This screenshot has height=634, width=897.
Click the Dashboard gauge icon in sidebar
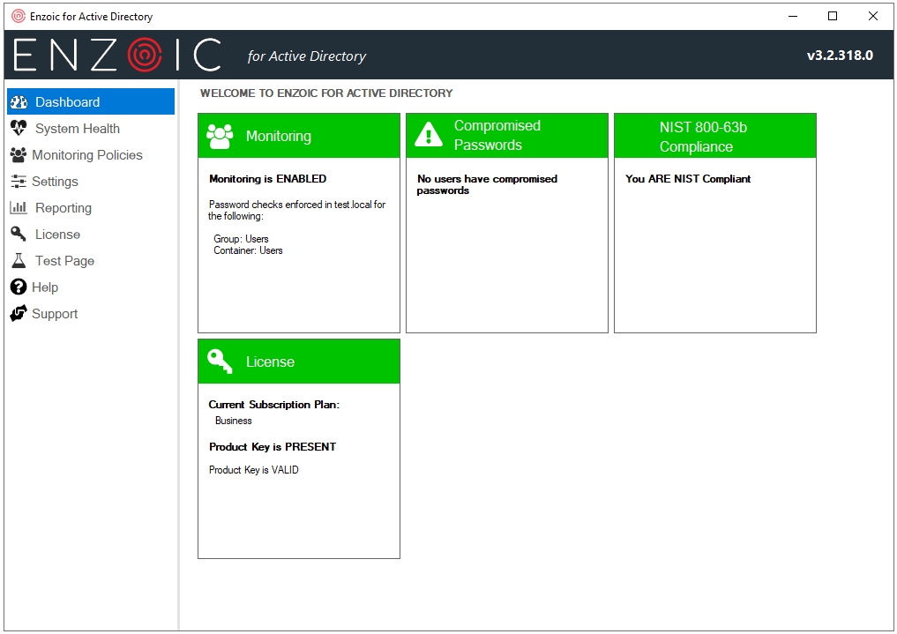coord(19,102)
